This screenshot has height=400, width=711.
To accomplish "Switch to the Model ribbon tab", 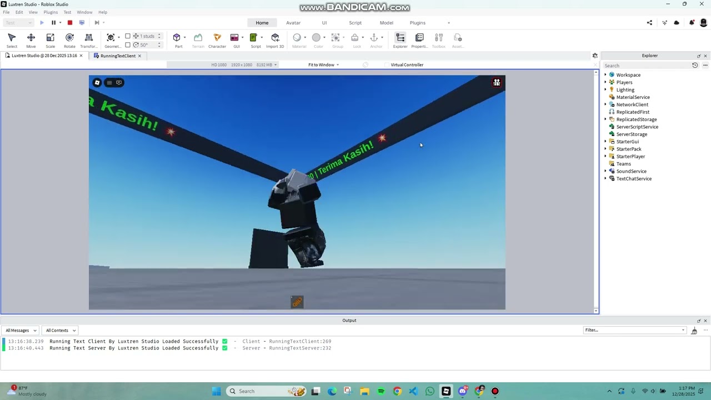I will (x=387, y=23).
